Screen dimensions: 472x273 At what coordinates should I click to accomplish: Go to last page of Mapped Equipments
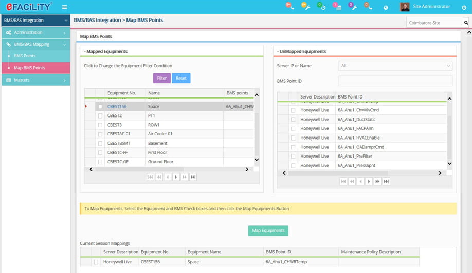193,177
